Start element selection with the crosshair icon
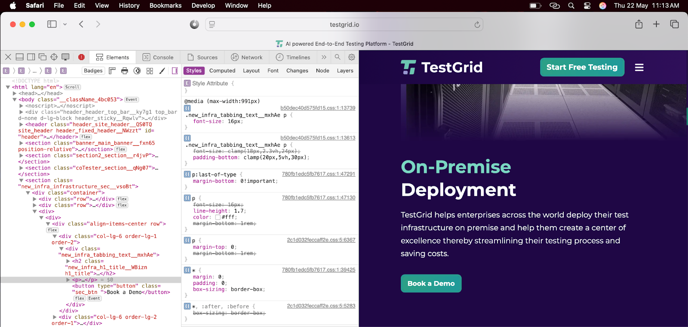This screenshot has height=327, width=688. (54, 57)
